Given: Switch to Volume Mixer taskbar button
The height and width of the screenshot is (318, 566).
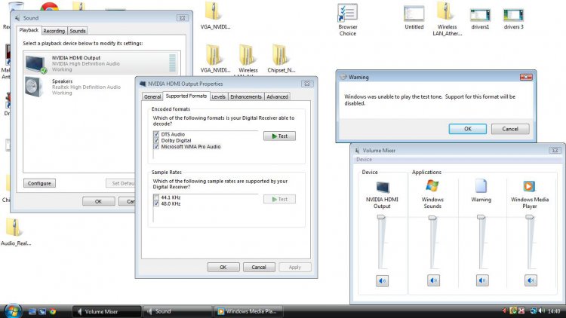Looking at the screenshot, I should point(107,311).
